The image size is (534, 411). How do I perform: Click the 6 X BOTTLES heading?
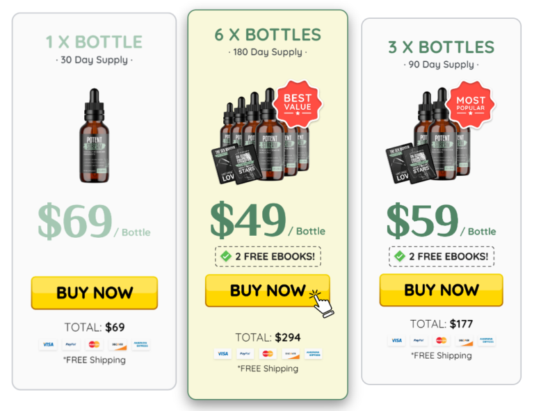(x=268, y=35)
